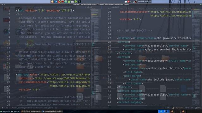The width and height of the screenshot is (202, 113).
Task: Click the PHP FOR TOMCAT comment line
Action: click(x=134, y=31)
